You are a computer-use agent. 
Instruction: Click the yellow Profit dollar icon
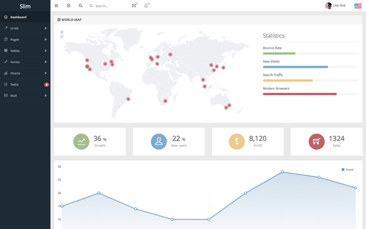point(237,142)
